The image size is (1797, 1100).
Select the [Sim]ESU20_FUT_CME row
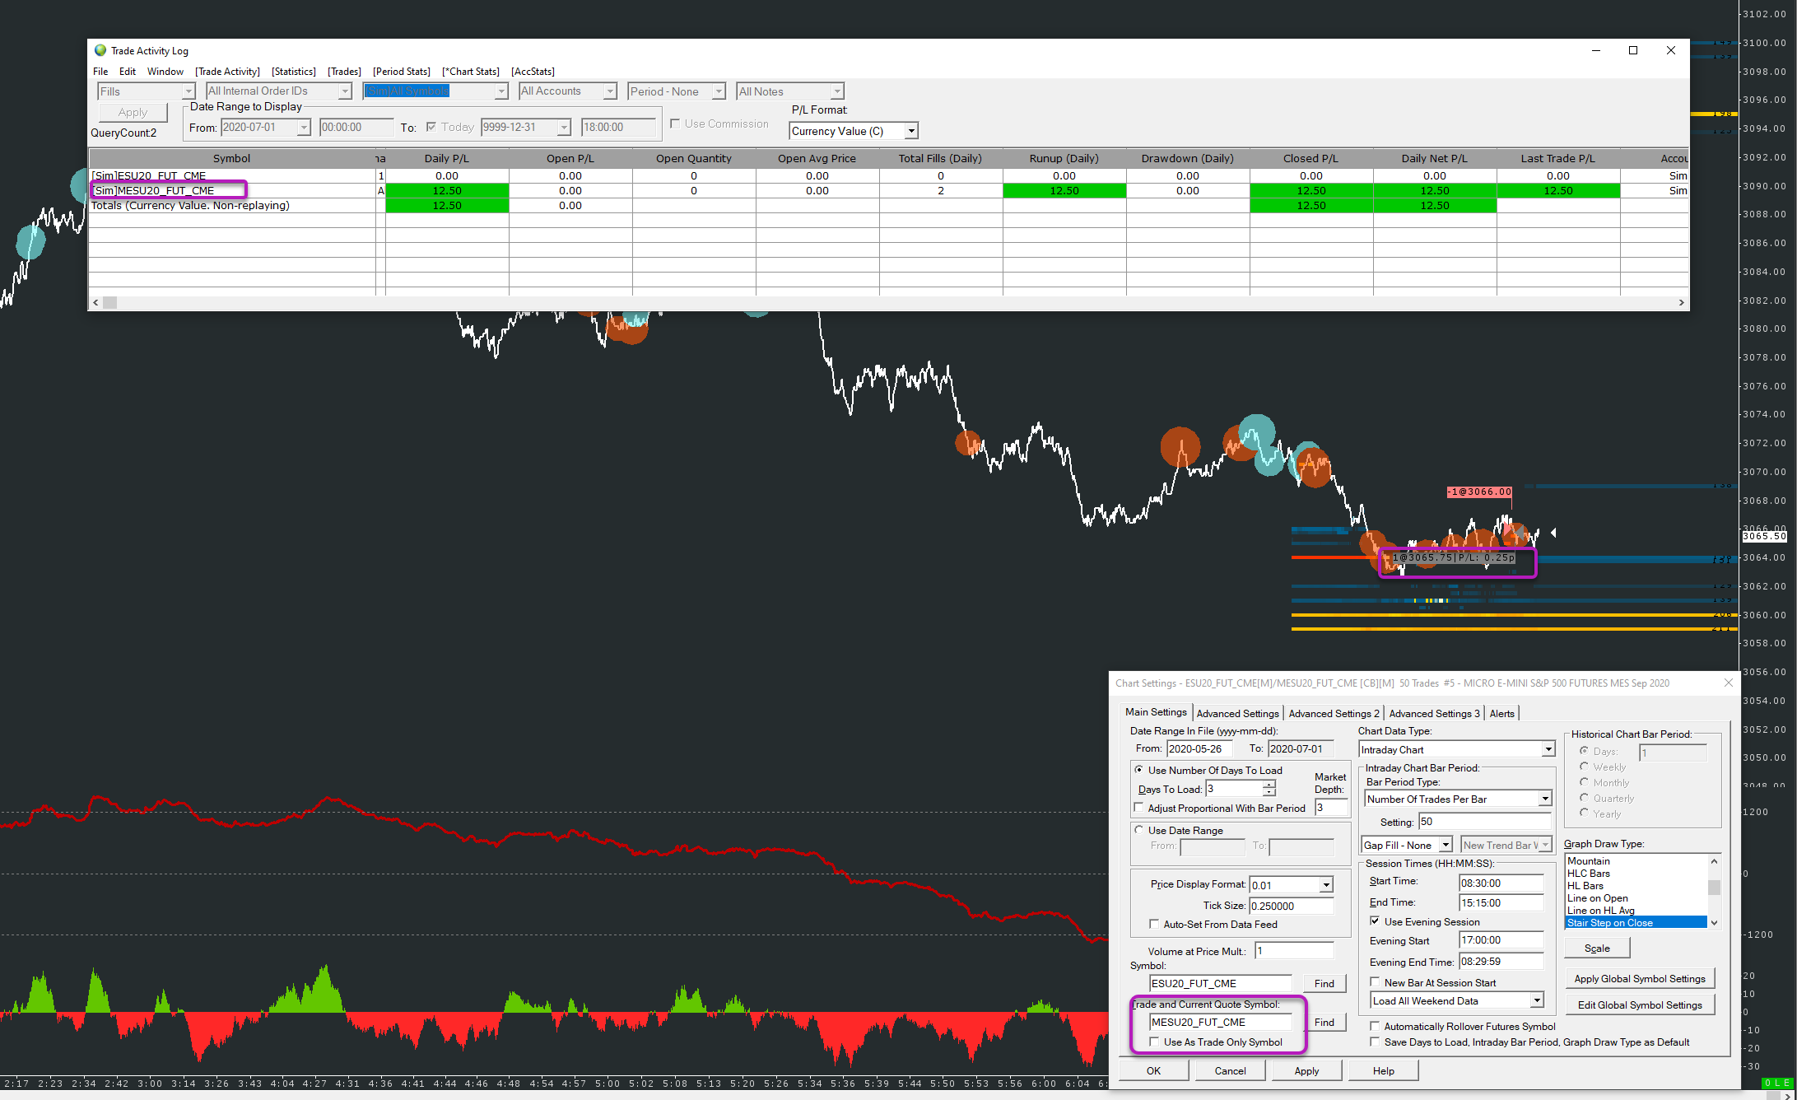point(888,175)
